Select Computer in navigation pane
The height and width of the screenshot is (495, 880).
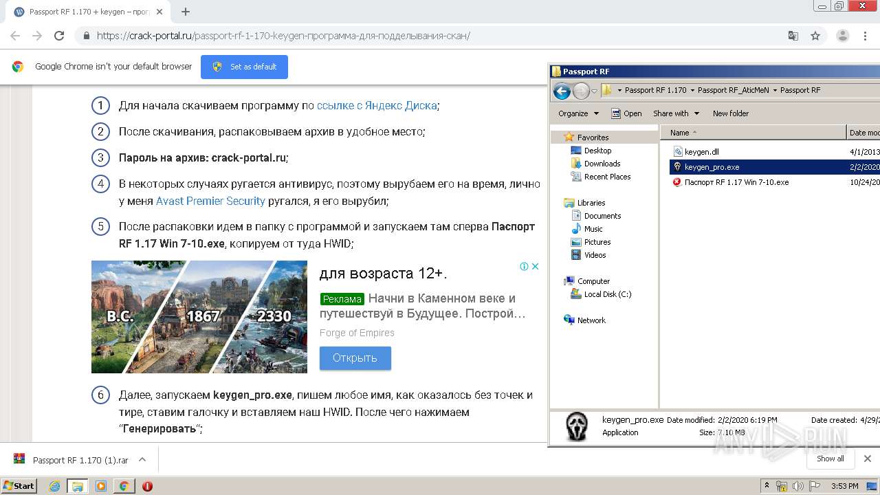(x=593, y=281)
